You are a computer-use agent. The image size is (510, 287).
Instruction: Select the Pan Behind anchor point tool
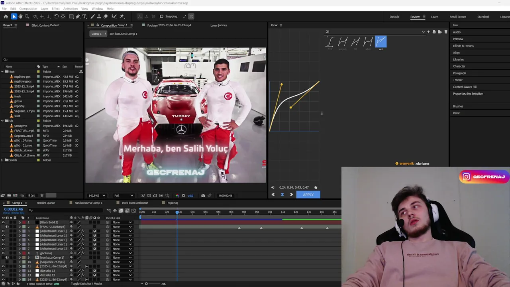click(x=63, y=16)
